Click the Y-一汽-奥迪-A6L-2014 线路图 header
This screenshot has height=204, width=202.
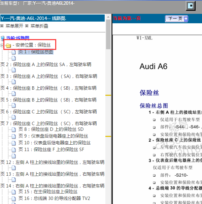53,18
